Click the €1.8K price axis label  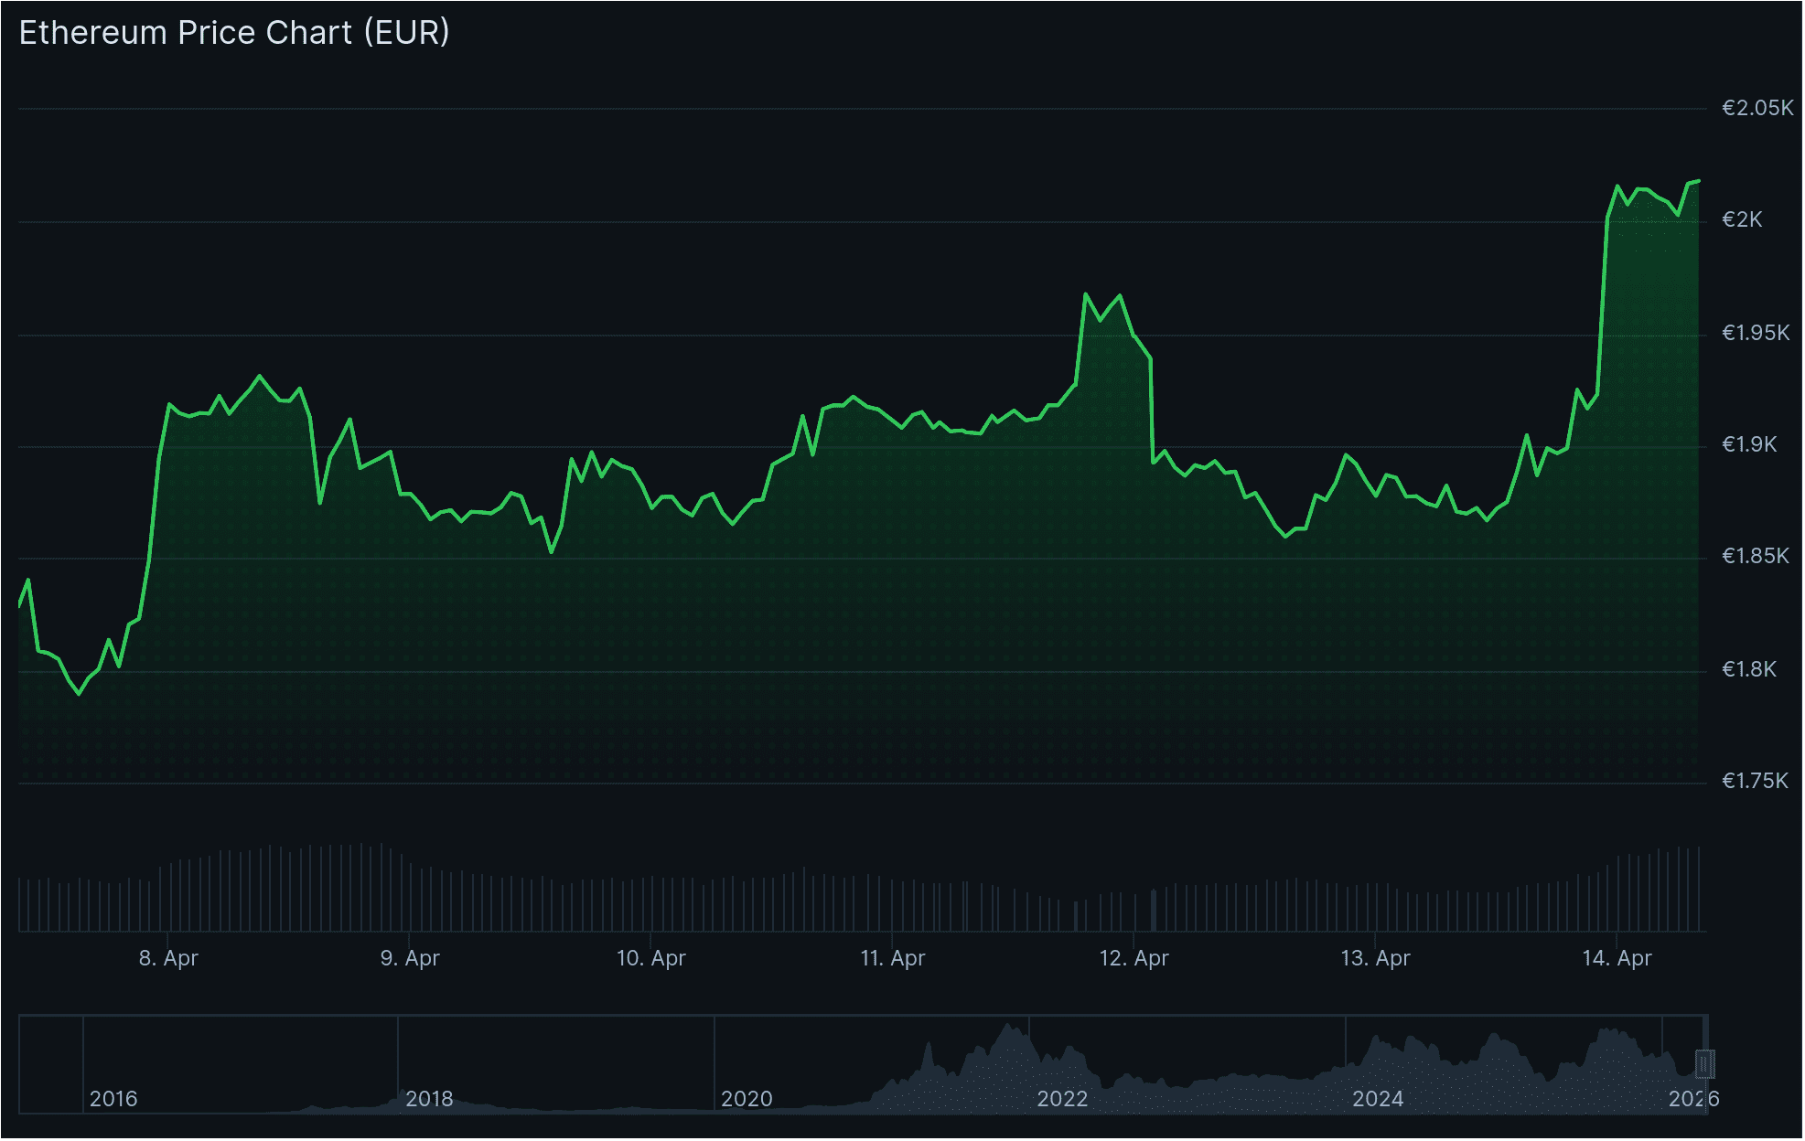coord(1751,669)
